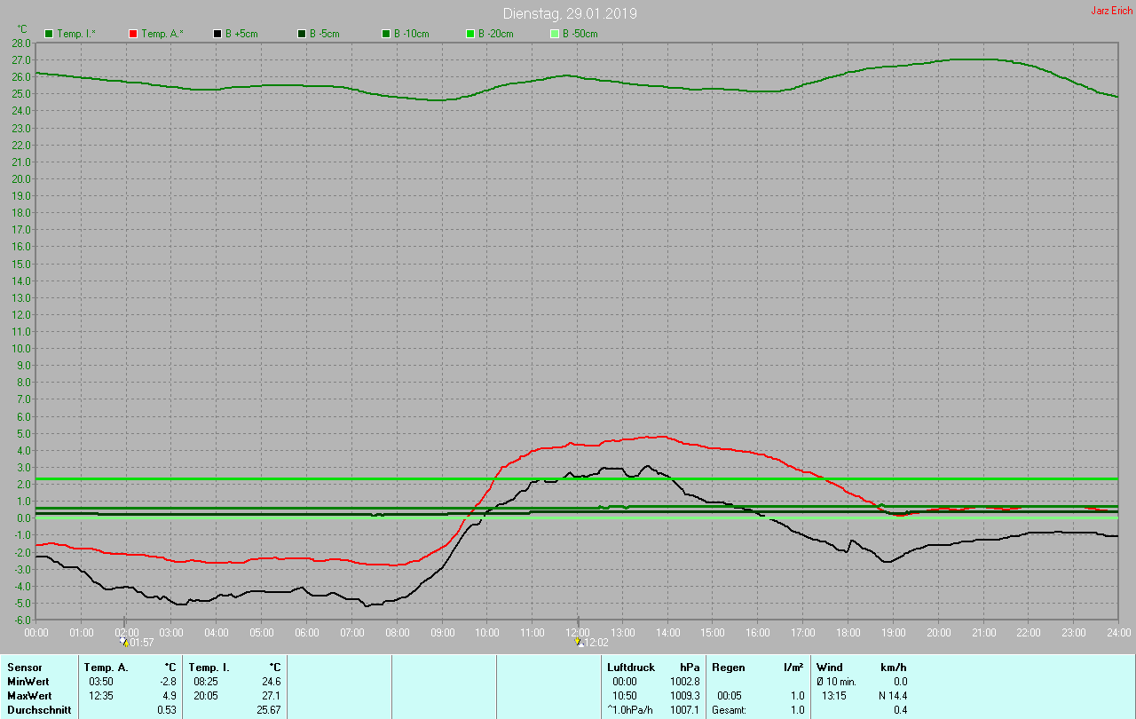Click the weather icon at 01:57
This screenshot has width=1136, height=719.
(123, 641)
